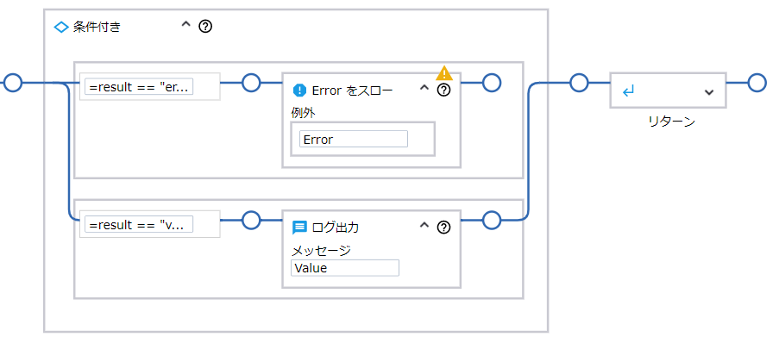
Task: Edit the =result == "v... condition field
Action: point(139,225)
